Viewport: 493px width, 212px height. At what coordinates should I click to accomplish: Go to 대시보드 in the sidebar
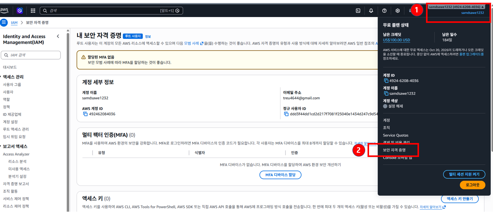(x=10, y=67)
